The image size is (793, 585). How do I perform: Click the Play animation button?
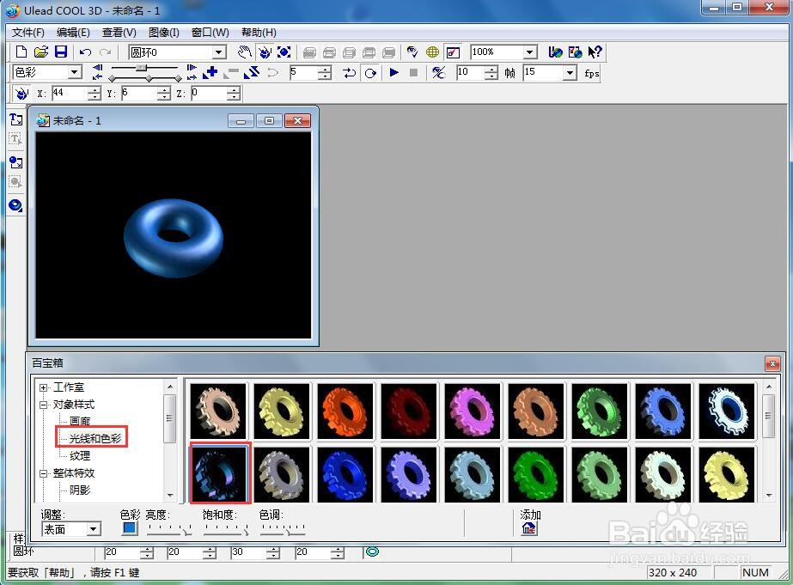[x=394, y=73]
